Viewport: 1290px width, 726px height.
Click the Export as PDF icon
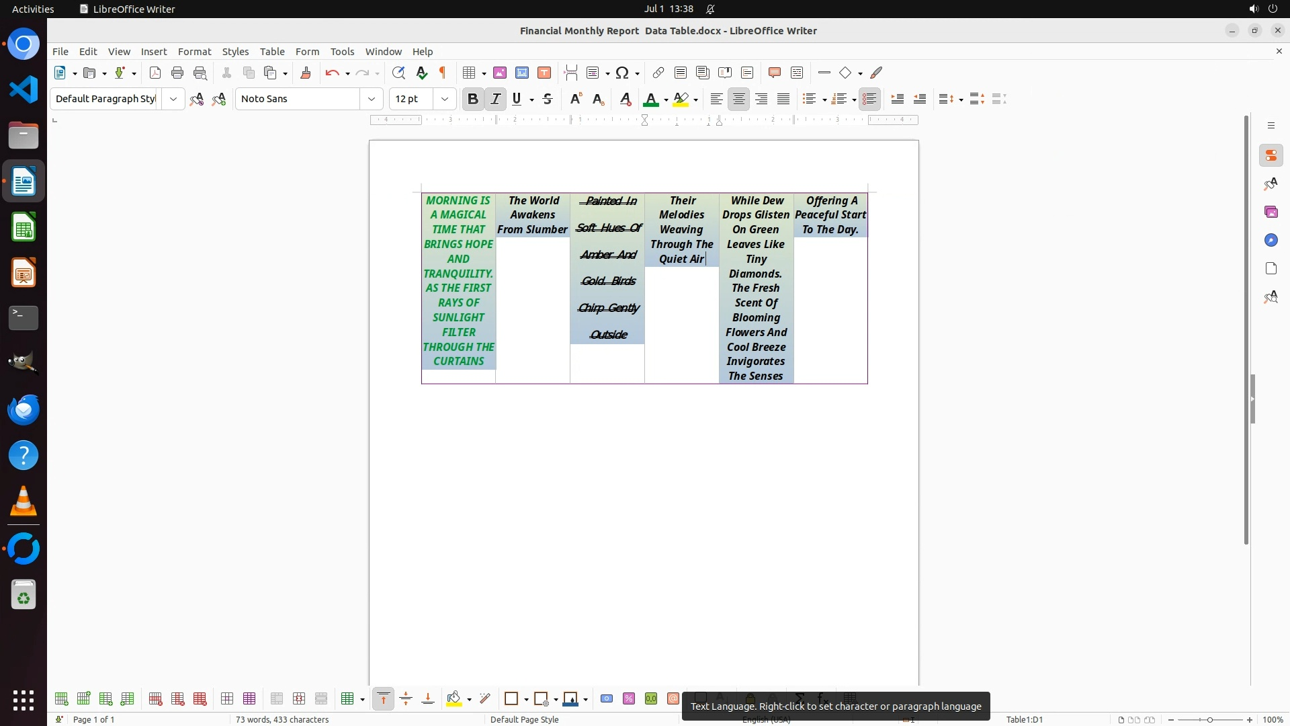click(x=155, y=73)
